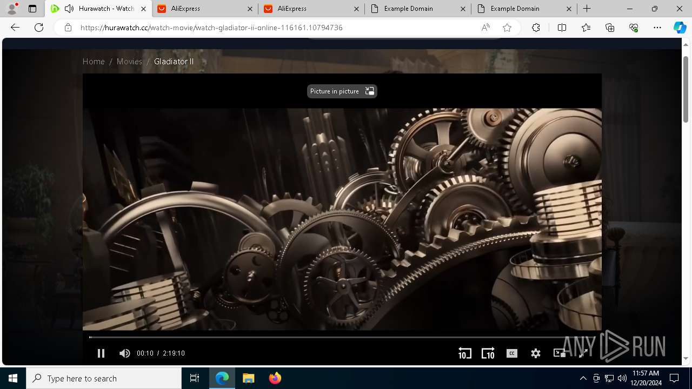Screen dimensions: 692x389
Task: Show hidden system tray icons
Action: click(x=583, y=378)
